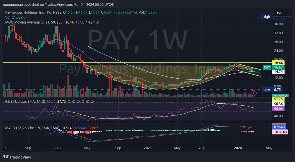Screen dimensions: 295x162
Task: Click the Vol 21.322K legend under the symbol name
Action: [x=15, y=17]
